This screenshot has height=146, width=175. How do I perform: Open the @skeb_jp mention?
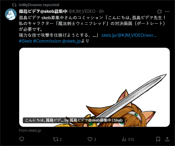click(x=71, y=41)
